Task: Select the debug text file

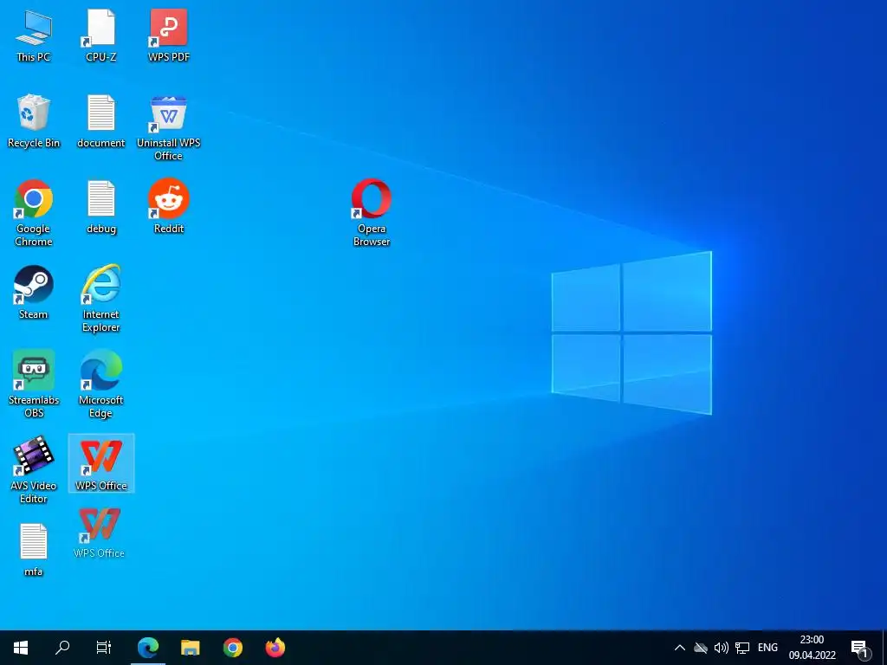Action: pyautogui.click(x=101, y=207)
